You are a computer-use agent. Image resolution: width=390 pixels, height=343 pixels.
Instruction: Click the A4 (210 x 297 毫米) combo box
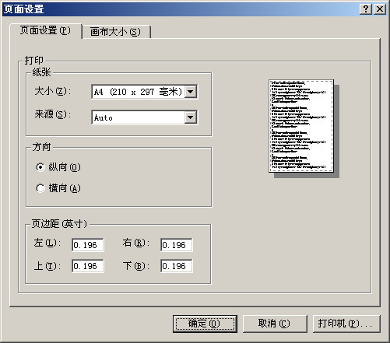145,92
